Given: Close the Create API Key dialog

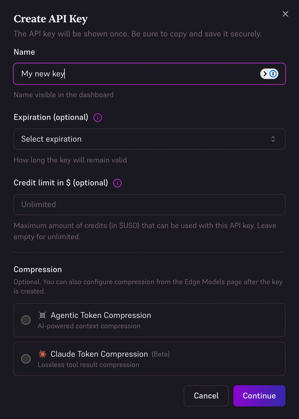Looking at the screenshot, I should point(285,14).
